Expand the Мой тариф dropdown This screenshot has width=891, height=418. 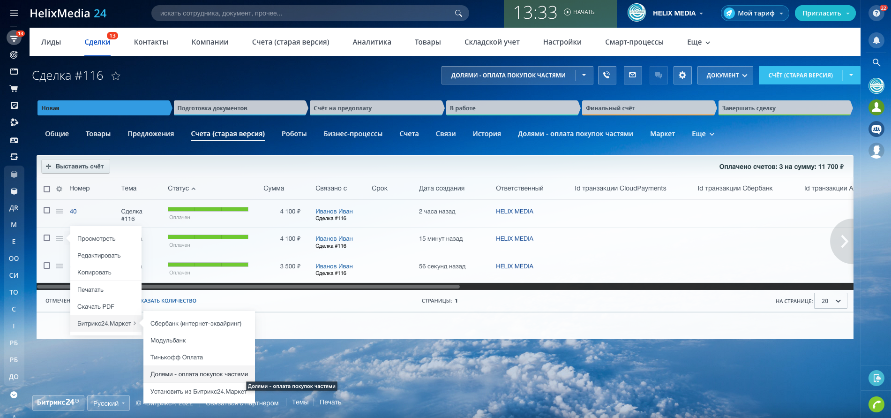(x=755, y=13)
